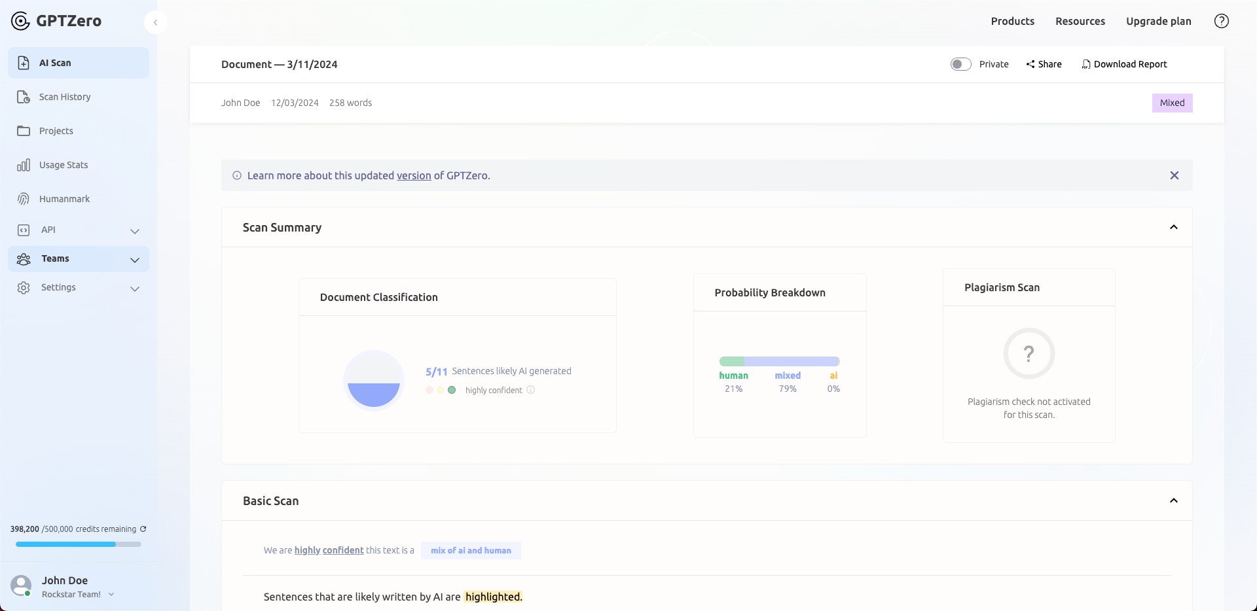Open the AI Scan page
Screen dimensions: 1257x611
[x=79, y=63]
